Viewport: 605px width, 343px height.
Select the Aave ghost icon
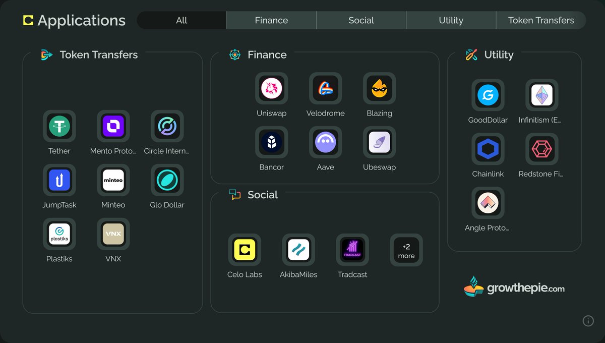(x=326, y=142)
